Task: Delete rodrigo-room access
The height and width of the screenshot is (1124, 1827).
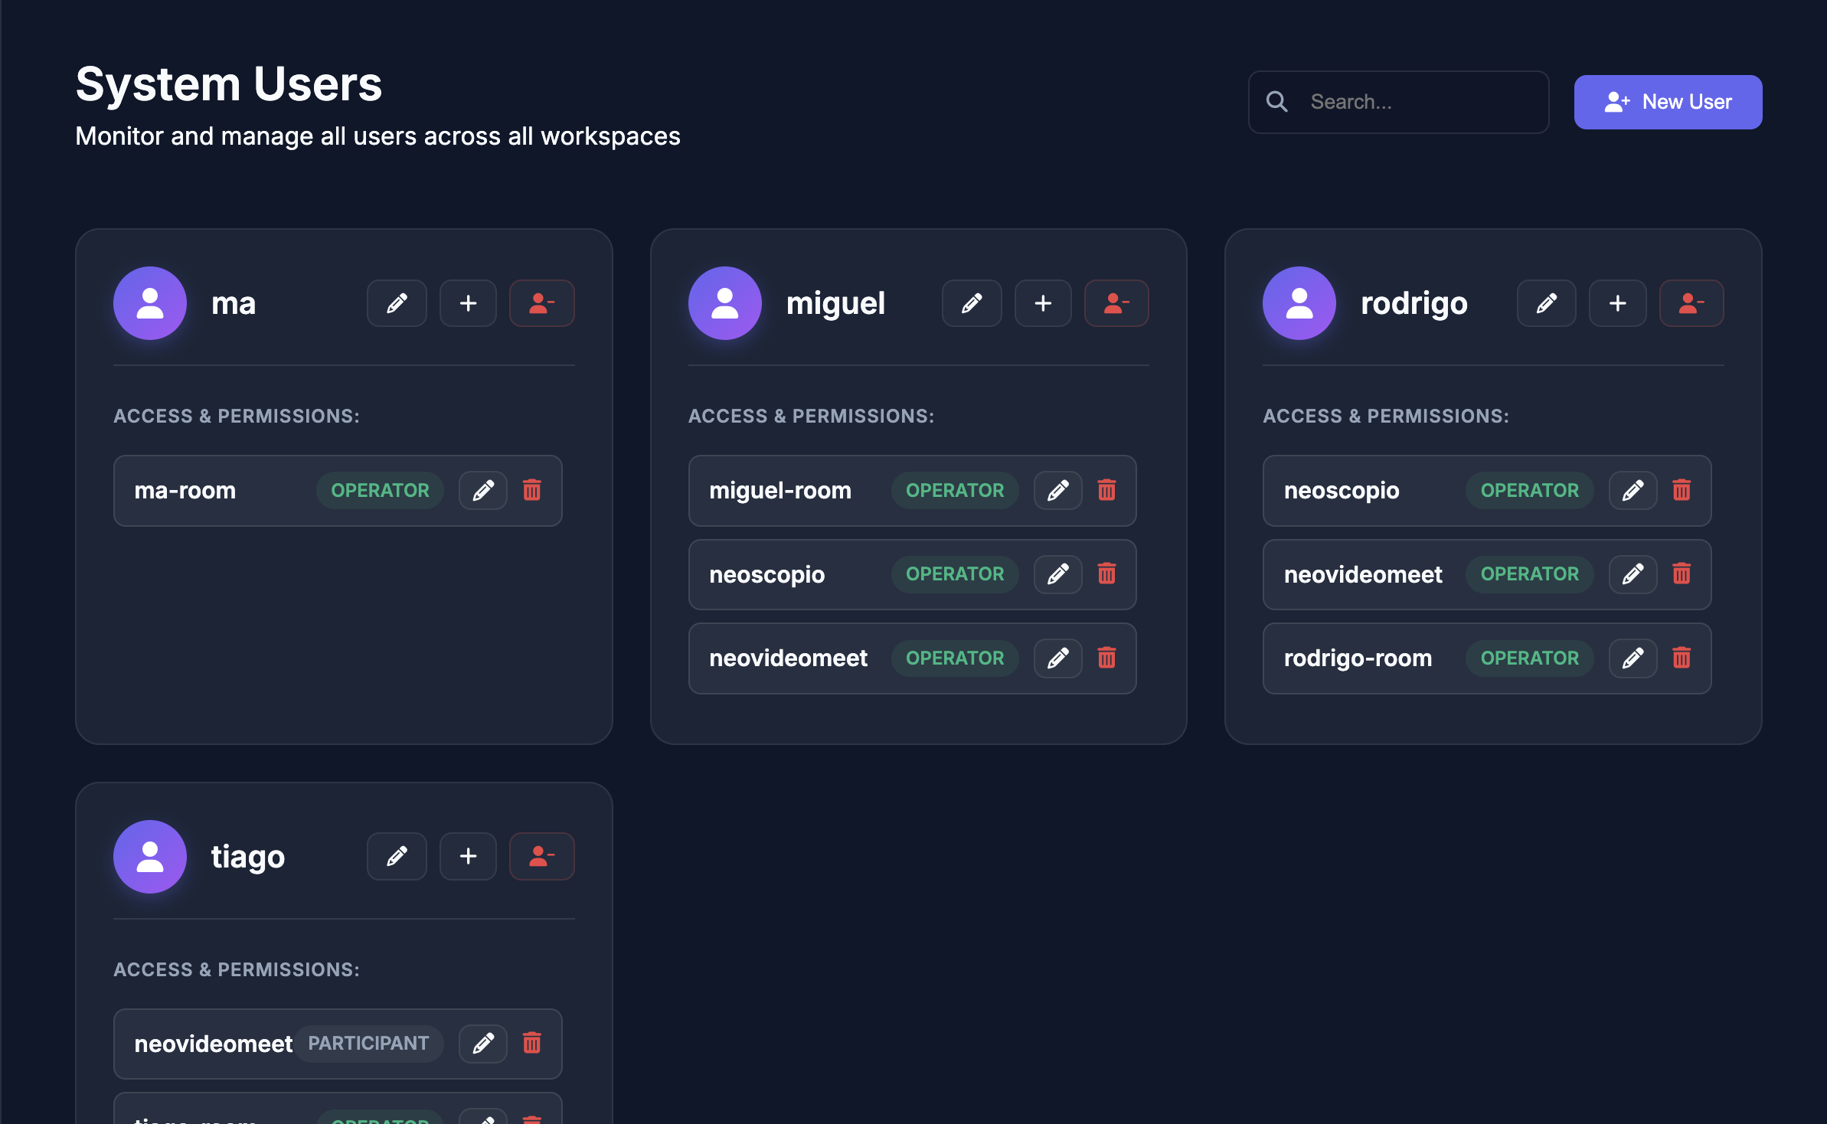Action: coord(1682,658)
